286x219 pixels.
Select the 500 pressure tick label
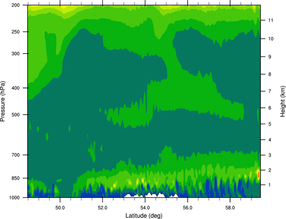(x=15, y=115)
